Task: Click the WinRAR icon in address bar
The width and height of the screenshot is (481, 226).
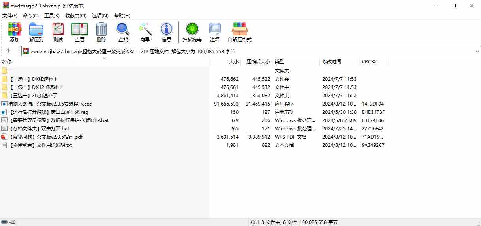Action: pyautogui.click(x=26, y=51)
